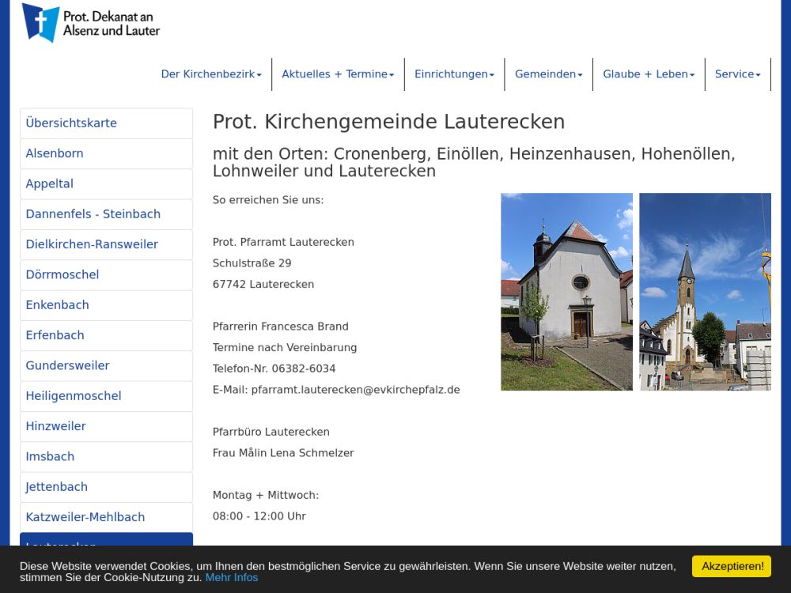Open the Der Kirchenbezirk dropdown menu
This screenshot has height=593, width=791.
tap(211, 74)
